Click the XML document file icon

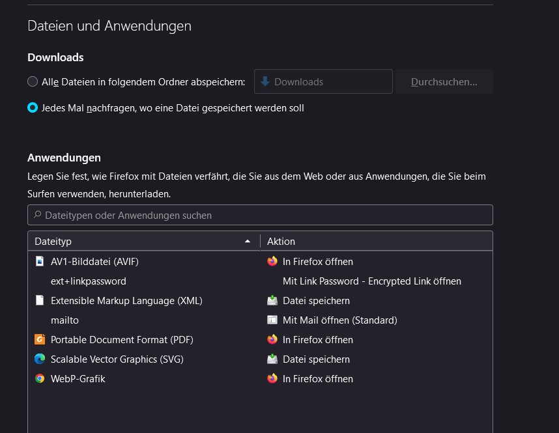pyautogui.click(x=40, y=301)
